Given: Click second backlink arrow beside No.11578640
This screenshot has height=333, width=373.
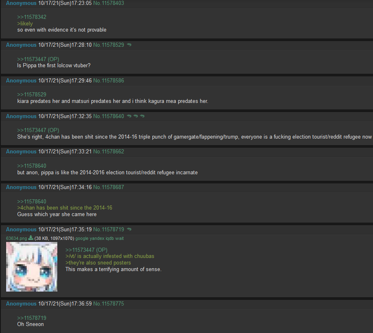Looking at the screenshot, I should [x=136, y=116].
